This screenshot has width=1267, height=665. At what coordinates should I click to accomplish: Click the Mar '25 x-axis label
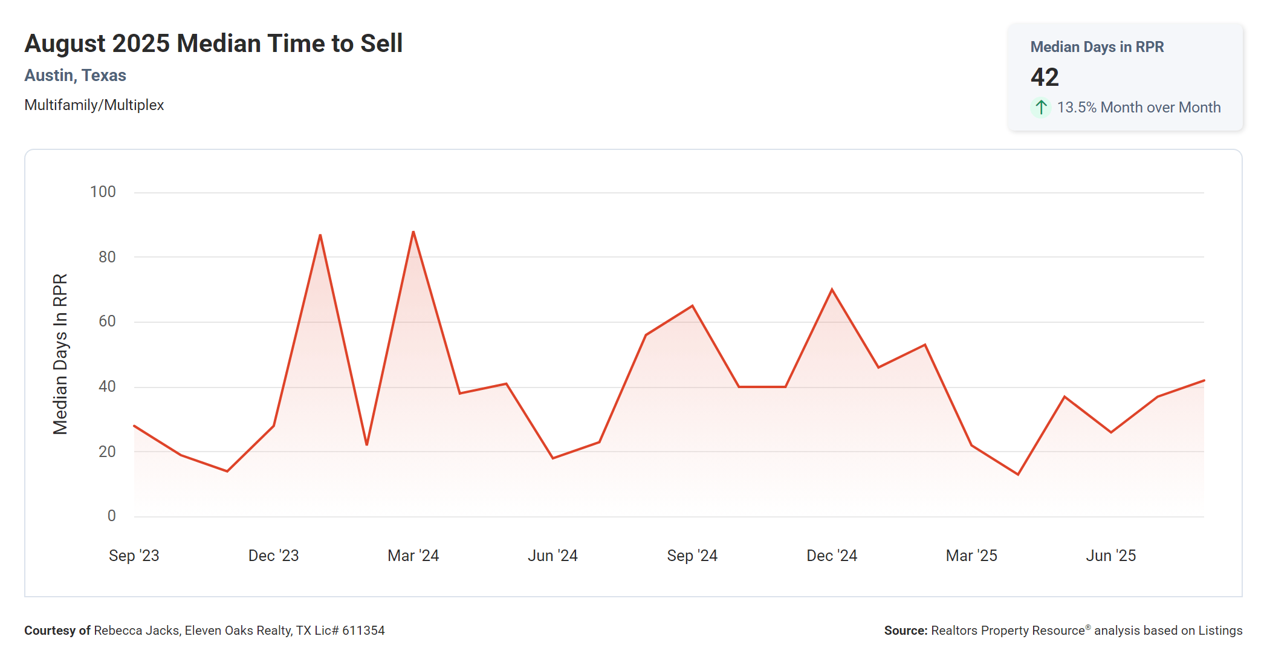(x=971, y=556)
